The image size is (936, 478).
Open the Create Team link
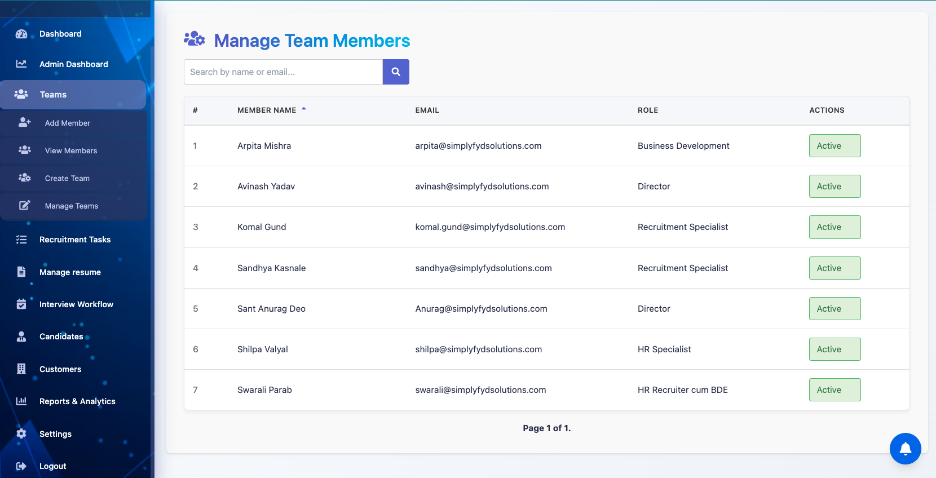click(x=67, y=178)
